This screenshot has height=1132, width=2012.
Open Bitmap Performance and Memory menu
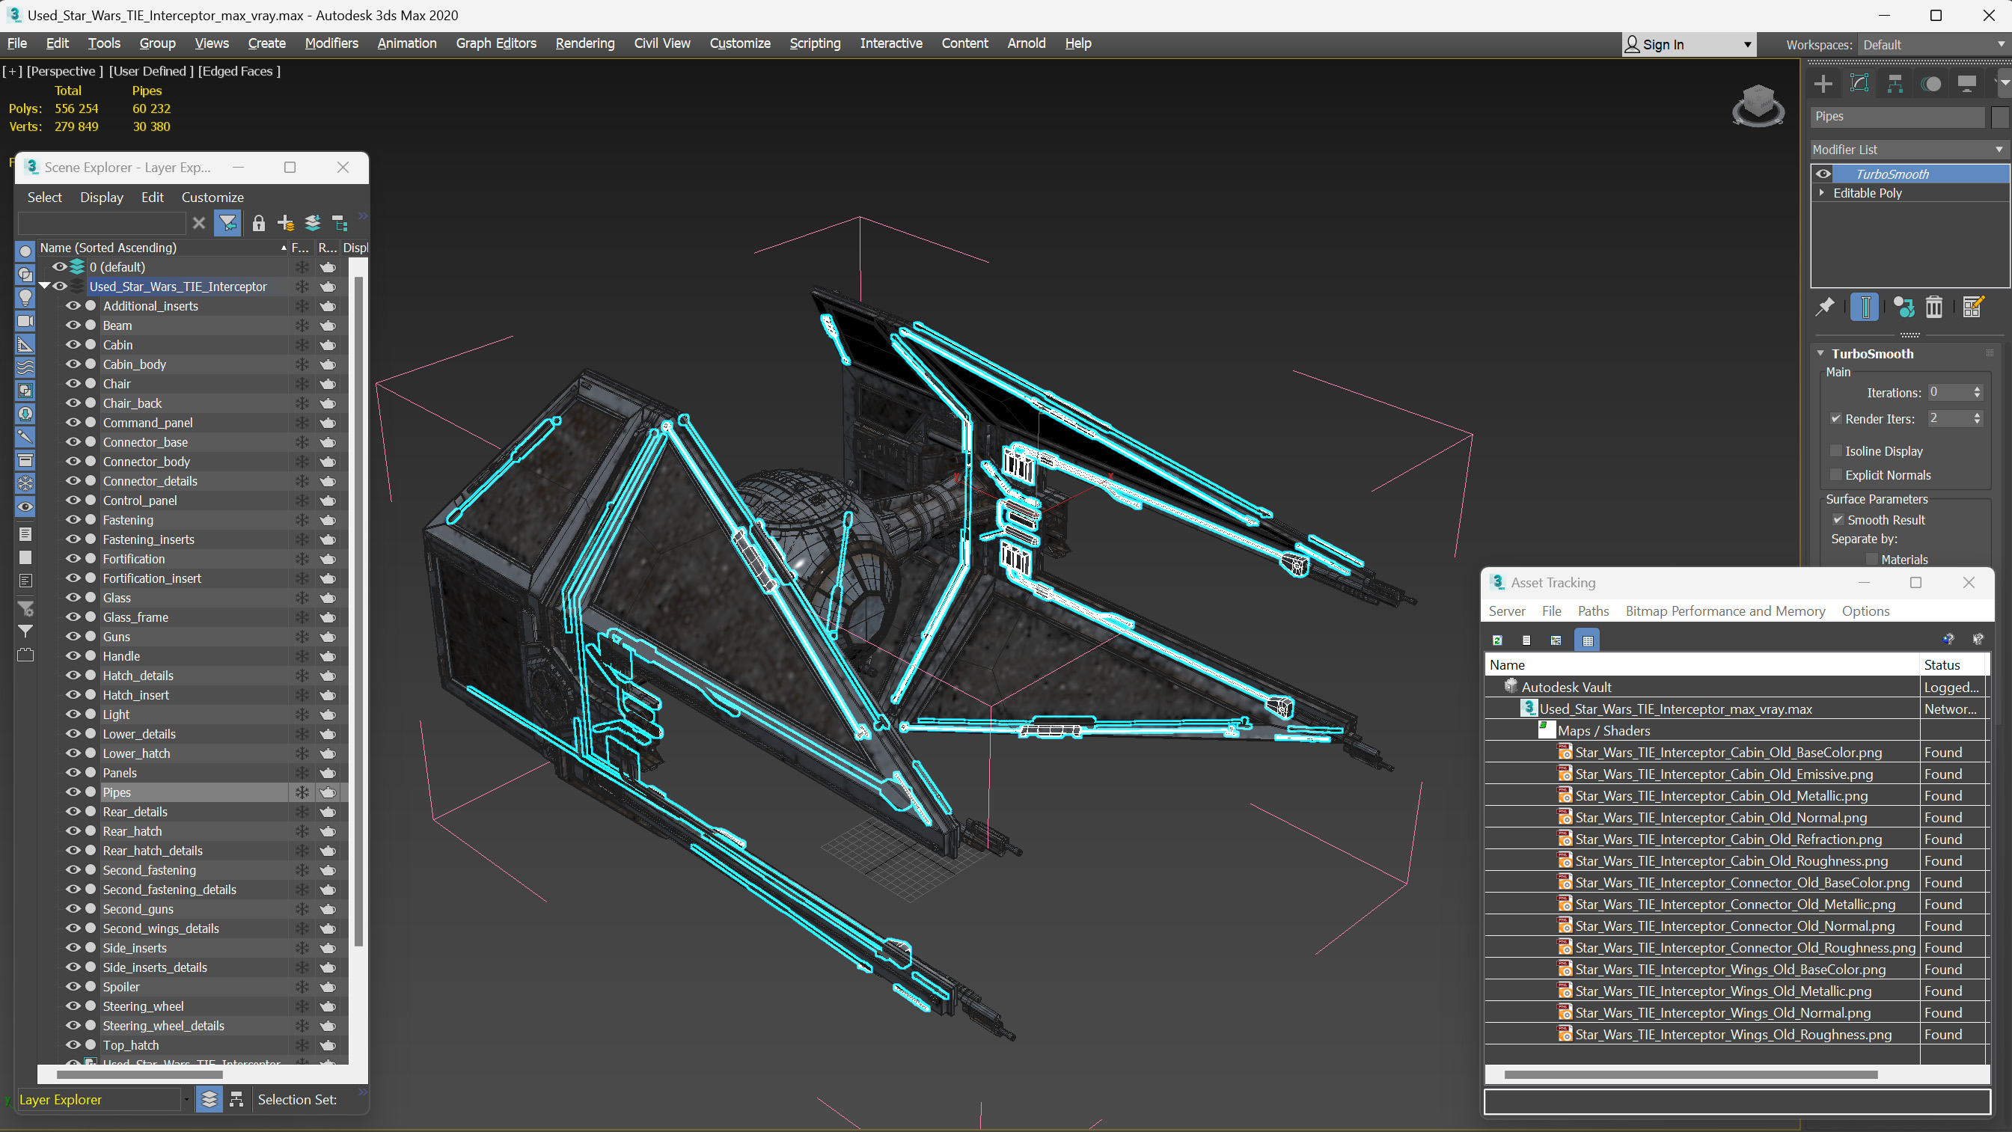1725,611
